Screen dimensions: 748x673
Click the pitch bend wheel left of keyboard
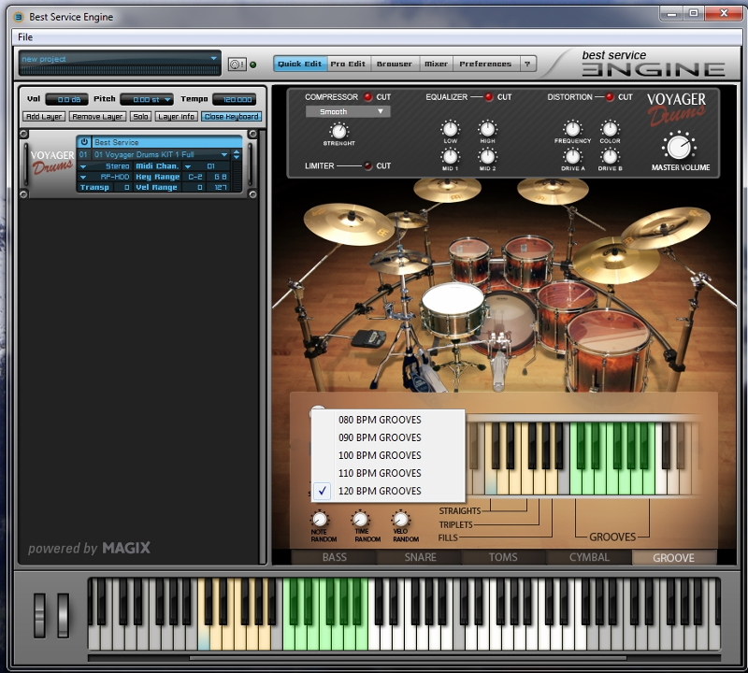click(x=39, y=615)
